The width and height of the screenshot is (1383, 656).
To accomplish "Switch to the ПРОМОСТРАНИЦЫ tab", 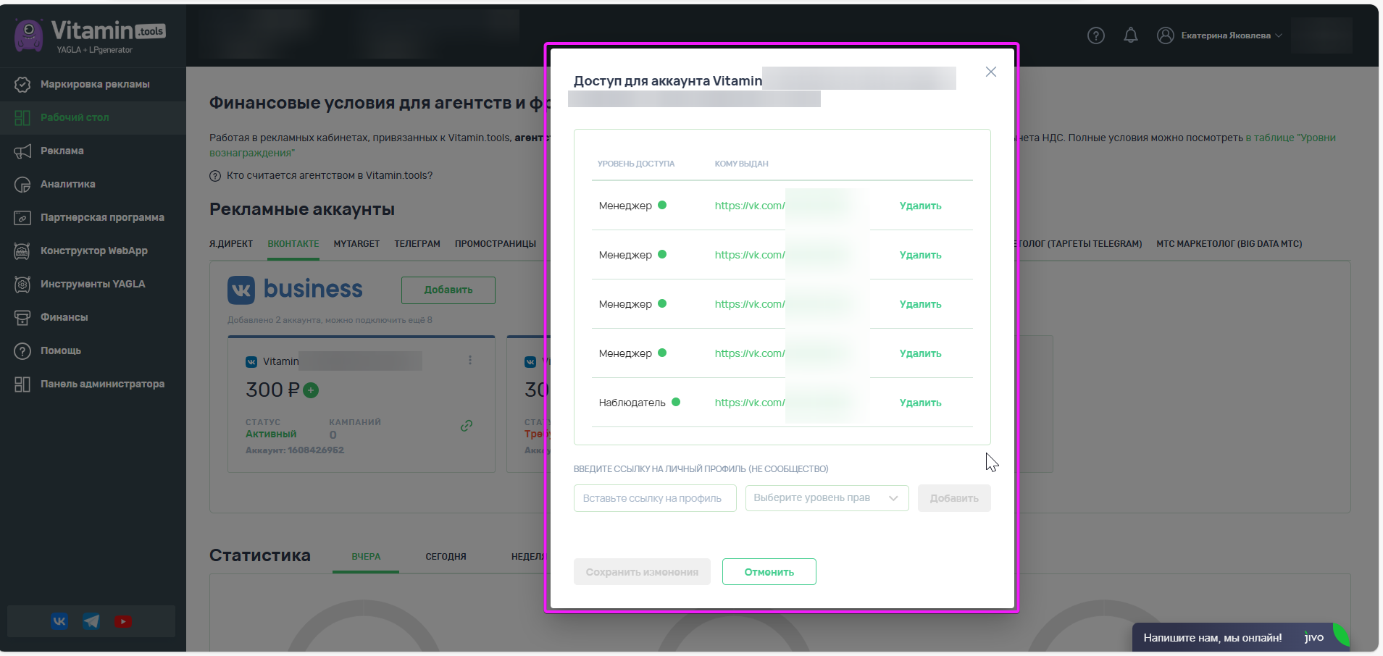I will pos(496,244).
